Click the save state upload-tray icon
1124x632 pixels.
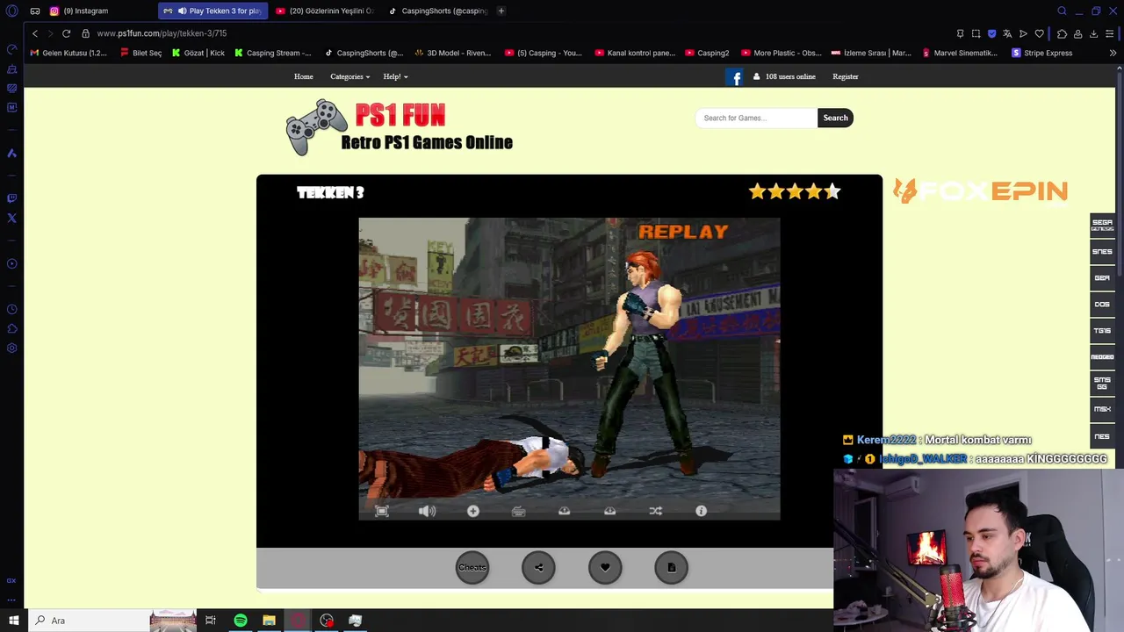[565, 511]
